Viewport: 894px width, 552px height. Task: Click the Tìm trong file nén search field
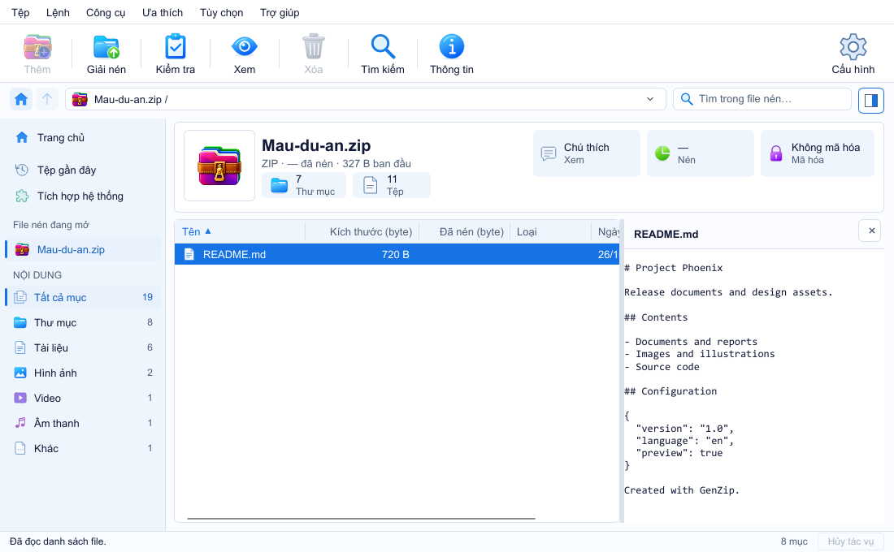click(762, 99)
